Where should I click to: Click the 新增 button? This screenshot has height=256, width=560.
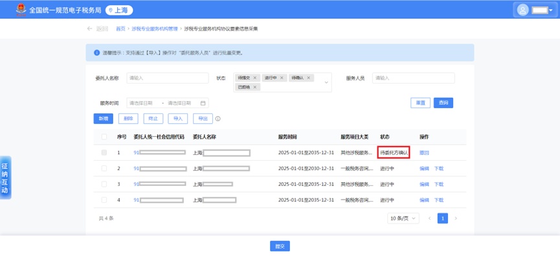[x=103, y=119]
